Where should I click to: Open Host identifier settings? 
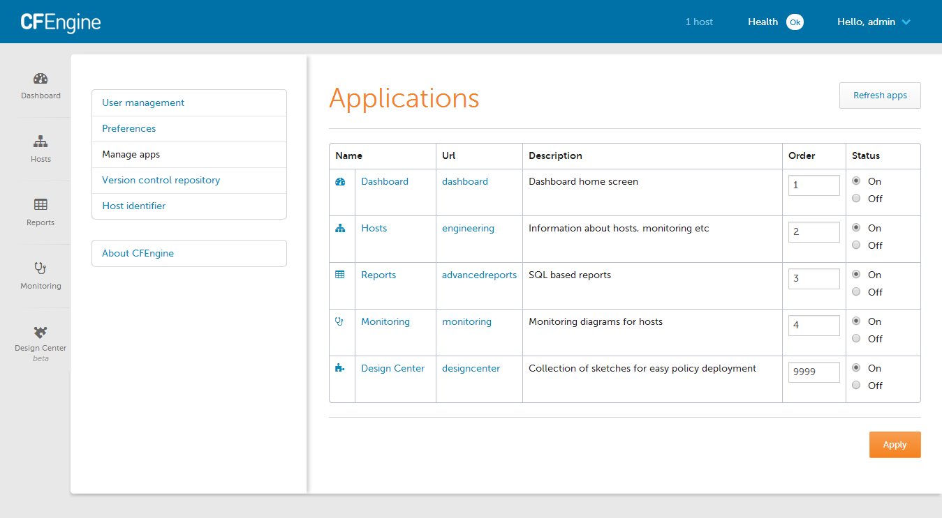pos(189,206)
